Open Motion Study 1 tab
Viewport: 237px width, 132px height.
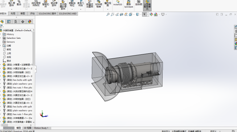[41, 128]
